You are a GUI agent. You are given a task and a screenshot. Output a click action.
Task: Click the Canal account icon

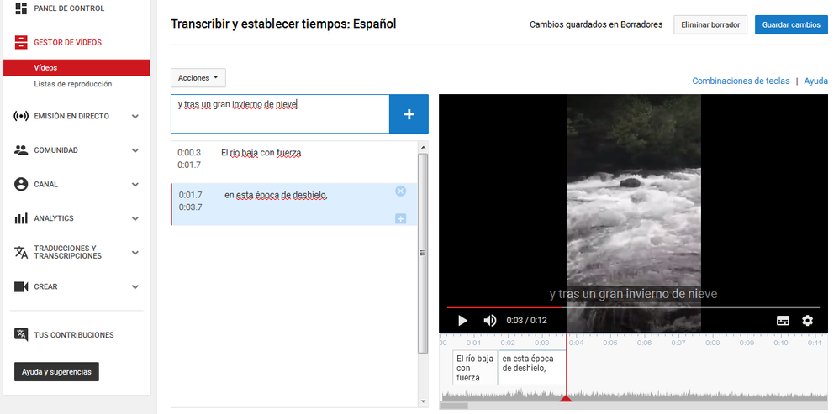click(21, 184)
